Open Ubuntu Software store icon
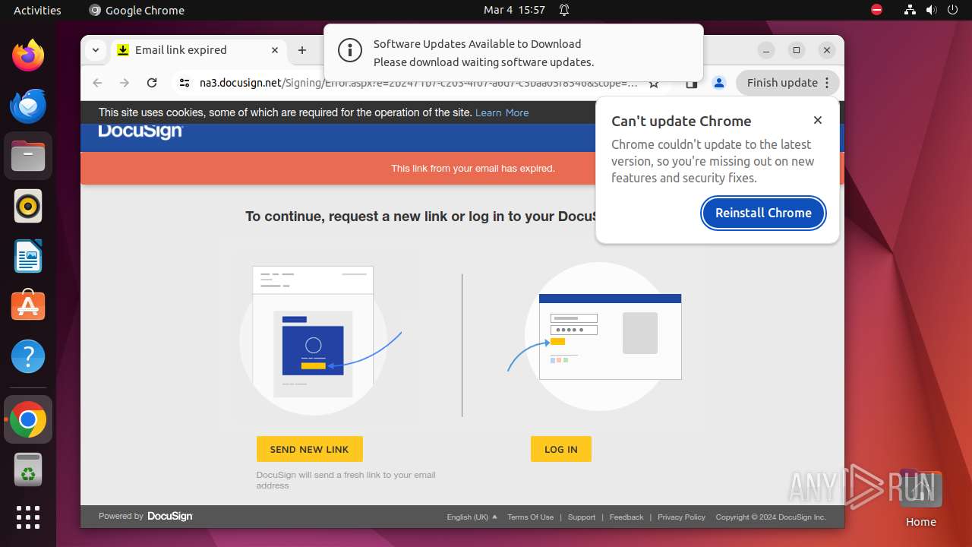This screenshot has width=972, height=547. [28, 306]
